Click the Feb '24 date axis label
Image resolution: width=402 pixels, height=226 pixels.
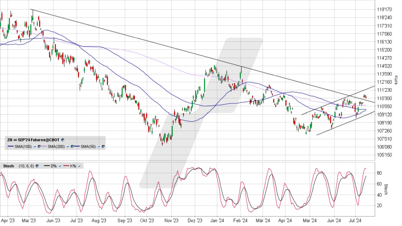point(240,221)
